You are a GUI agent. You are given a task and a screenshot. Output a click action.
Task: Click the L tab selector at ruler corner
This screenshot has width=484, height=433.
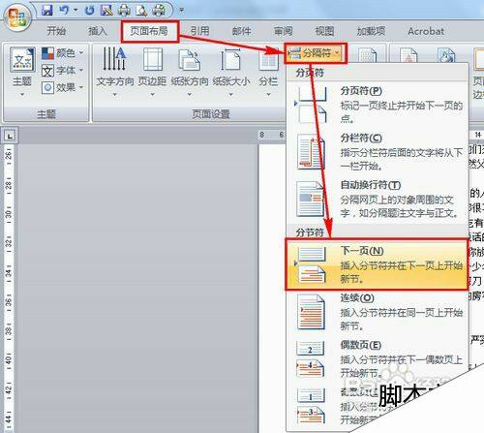point(10,136)
